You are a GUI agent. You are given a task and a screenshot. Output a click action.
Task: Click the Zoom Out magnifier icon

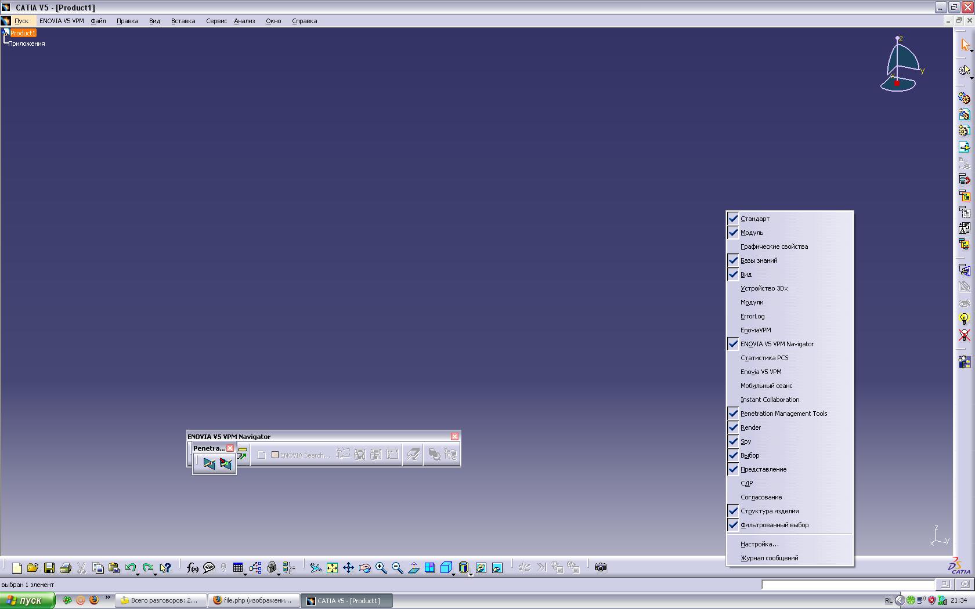[397, 568]
